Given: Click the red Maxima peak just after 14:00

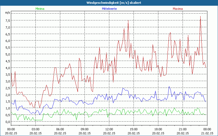Looking at the screenshot, I should pos(128,20).
